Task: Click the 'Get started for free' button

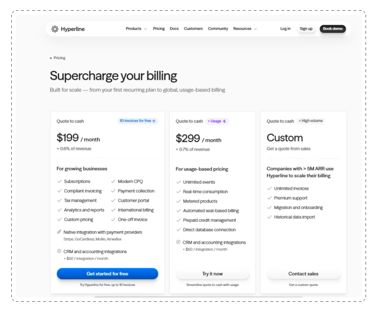Action: (x=107, y=274)
